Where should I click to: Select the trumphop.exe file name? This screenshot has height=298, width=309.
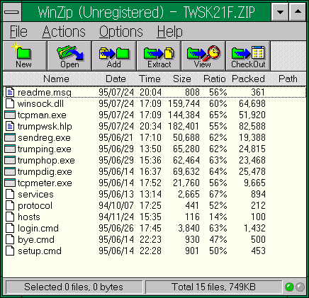(46, 160)
